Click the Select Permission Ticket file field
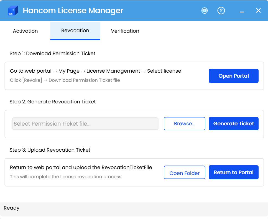268x219 pixels. (85, 124)
